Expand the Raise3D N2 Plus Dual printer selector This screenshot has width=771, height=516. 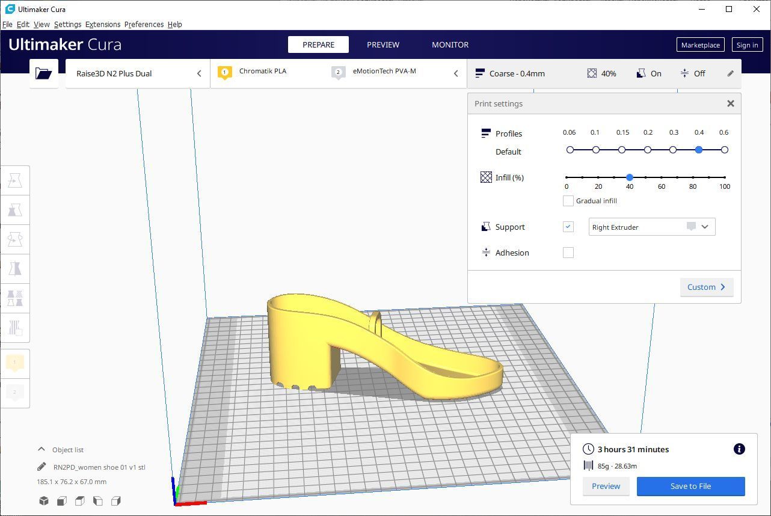pos(137,73)
